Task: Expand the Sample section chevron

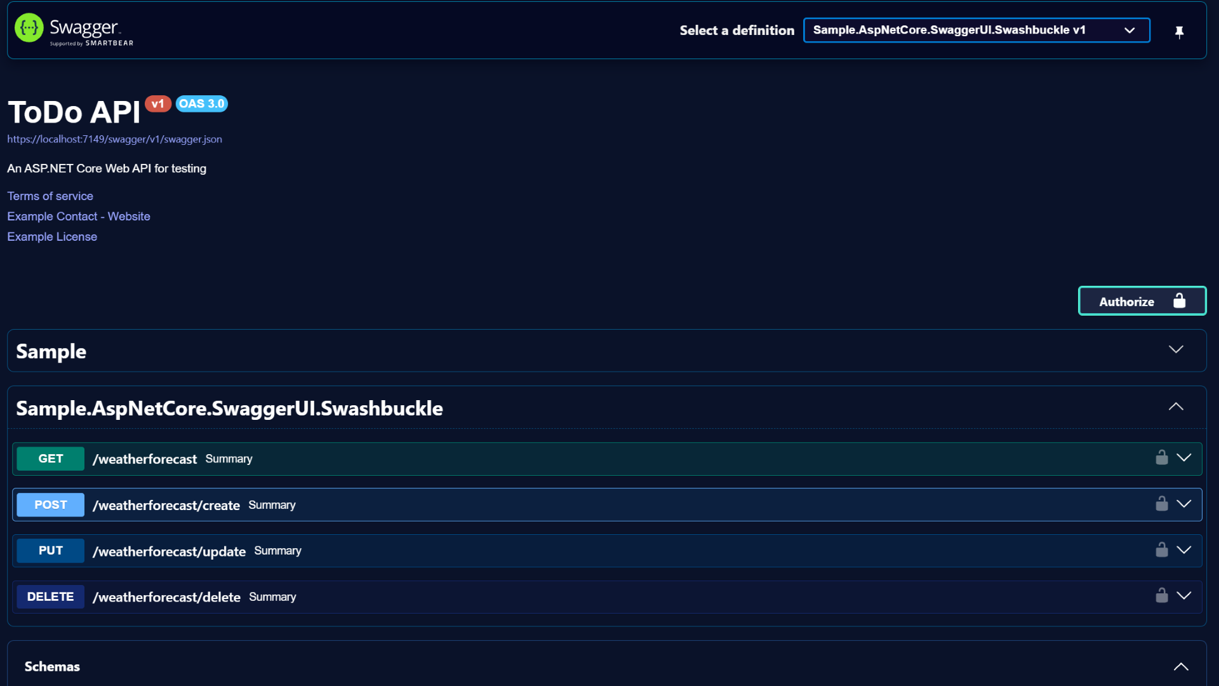Action: click(x=1175, y=350)
